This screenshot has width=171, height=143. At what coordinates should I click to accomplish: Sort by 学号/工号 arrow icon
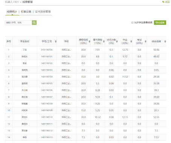pos(56,41)
